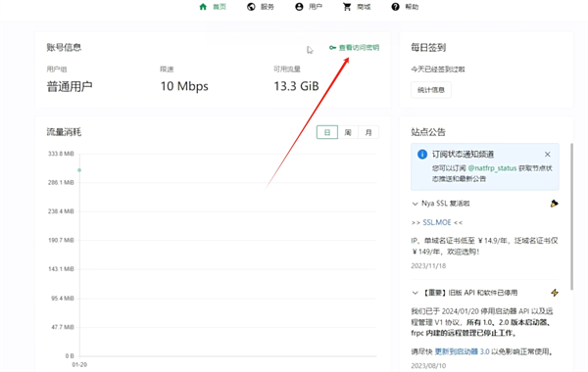
Task: Collapse the Nya SSL announcement
Action: (x=415, y=204)
